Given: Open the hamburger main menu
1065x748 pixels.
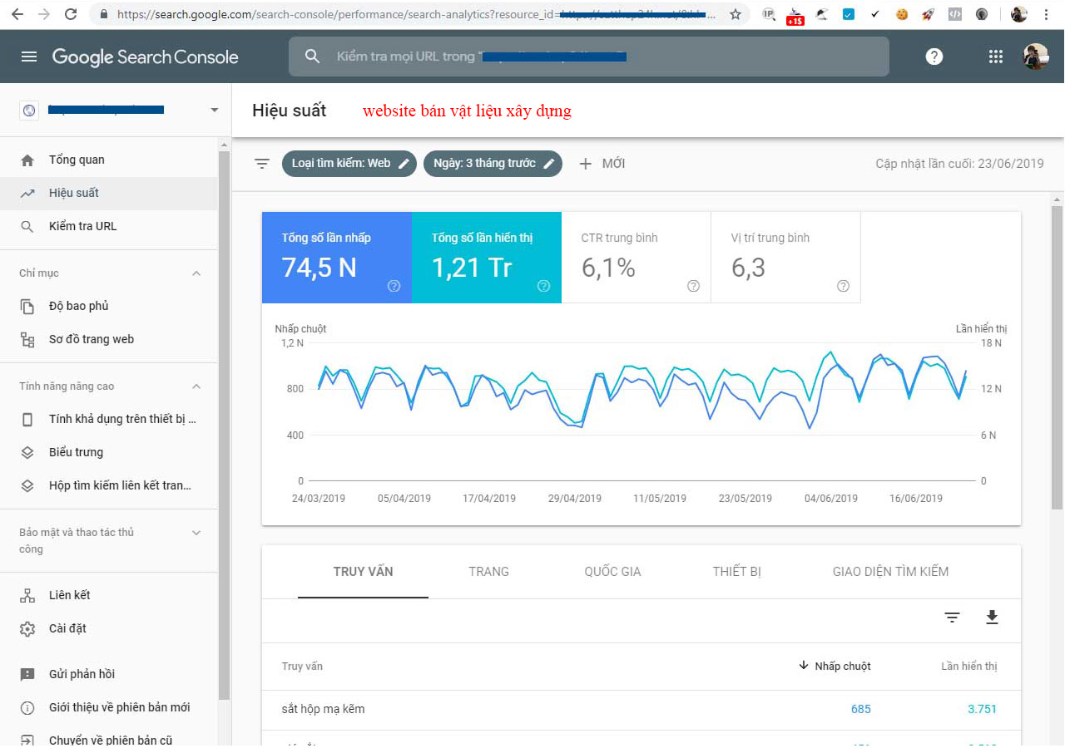Looking at the screenshot, I should [x=29, y=57].
